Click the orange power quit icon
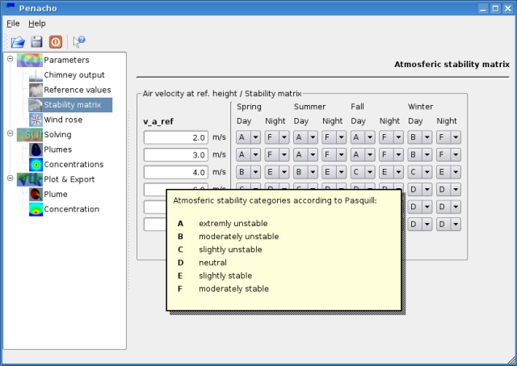The height and width of the screenshot is (366, 517). click(x=56, y=42)
